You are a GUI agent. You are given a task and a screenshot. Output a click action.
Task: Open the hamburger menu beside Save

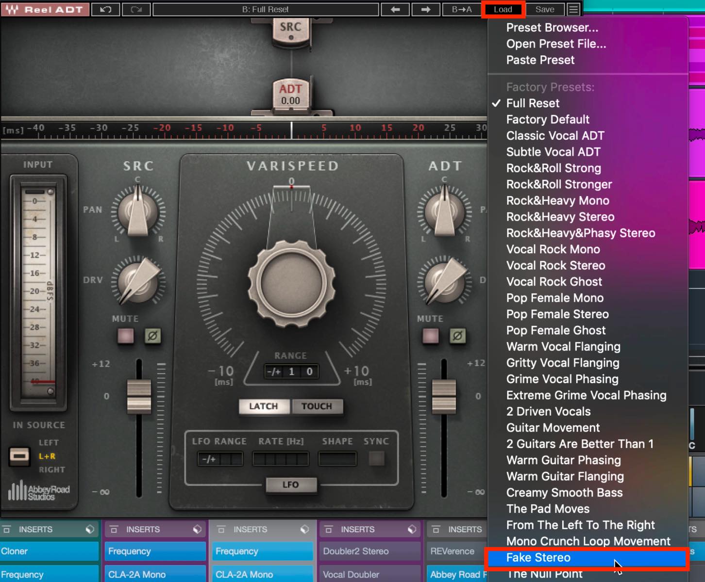pos(573,9)
